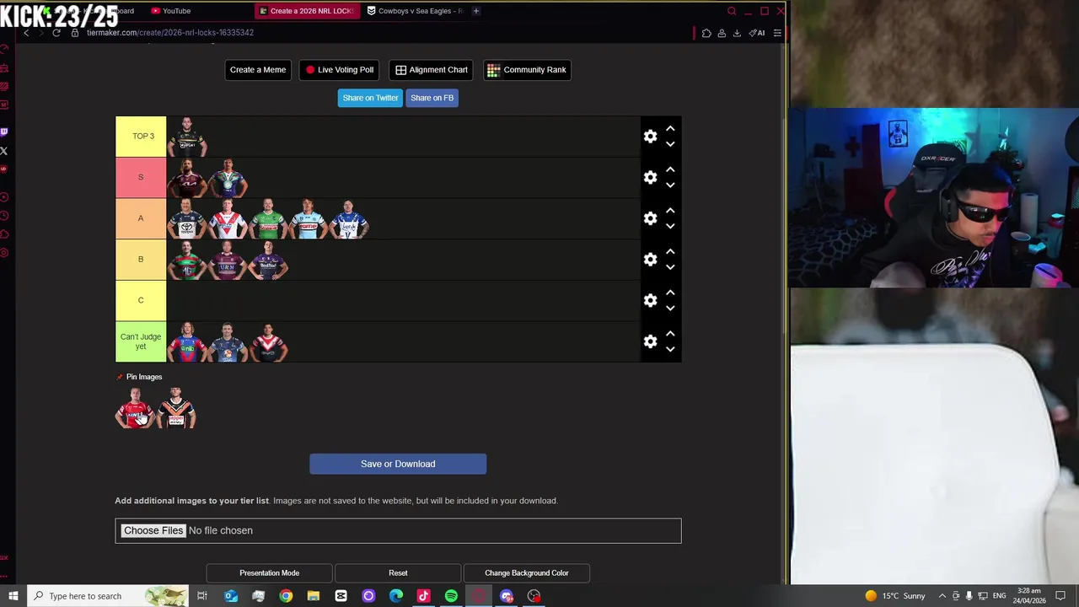Viewport: 1079px width, 607px height.
Task: Reset the tier list
Action: pos(398,573)
